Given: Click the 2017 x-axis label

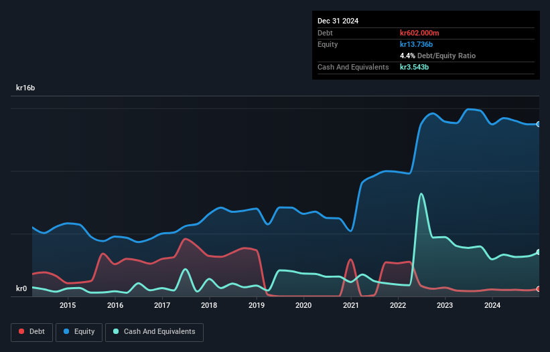Looking at the screenshot, I should point(162,305).
